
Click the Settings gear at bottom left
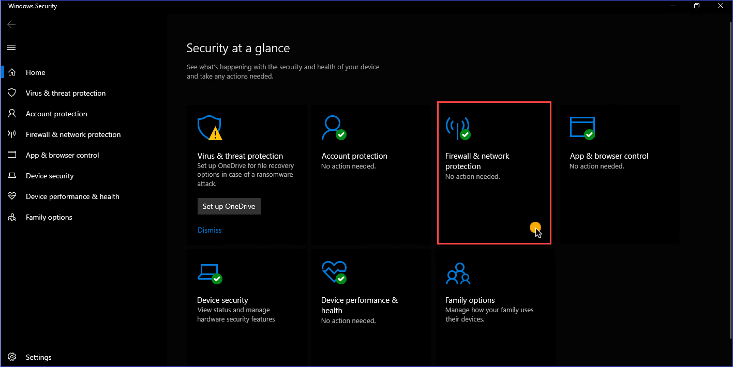(x=11, y=357)
